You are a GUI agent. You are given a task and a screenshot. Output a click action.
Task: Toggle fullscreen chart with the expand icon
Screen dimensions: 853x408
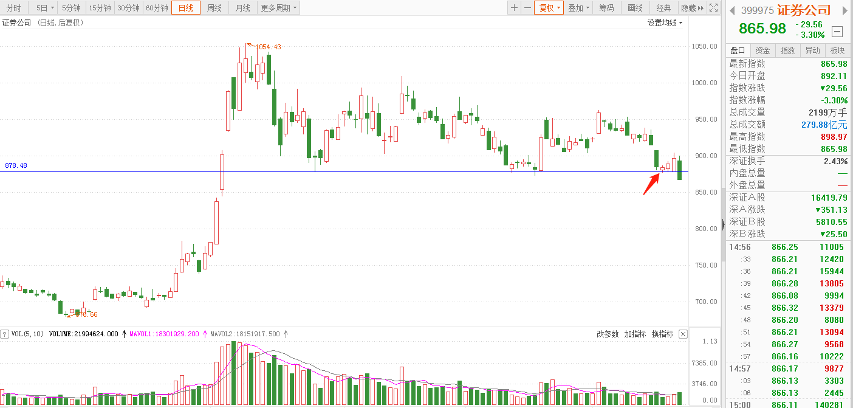click(x=713, y=8)
